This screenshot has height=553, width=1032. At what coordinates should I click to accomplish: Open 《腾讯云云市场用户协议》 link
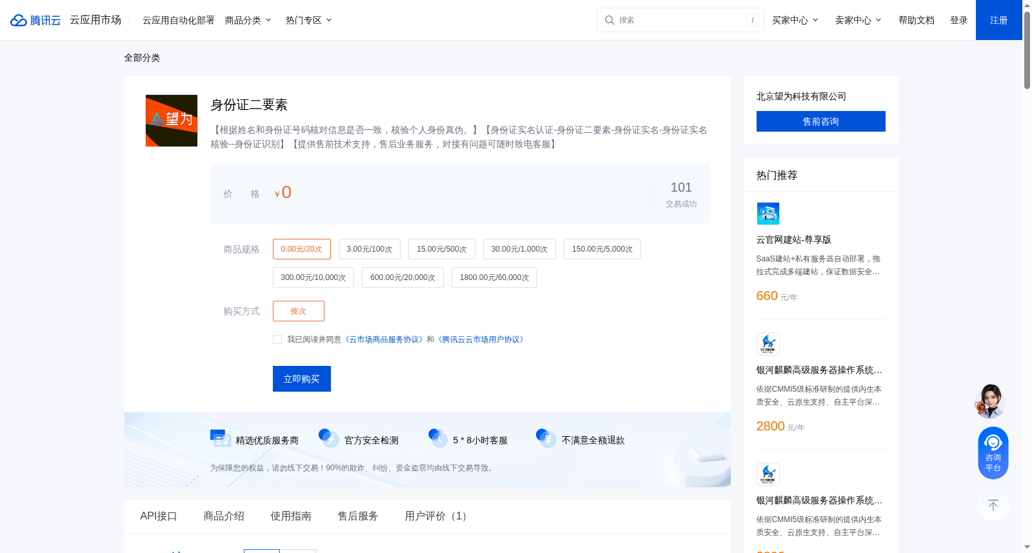481,339
